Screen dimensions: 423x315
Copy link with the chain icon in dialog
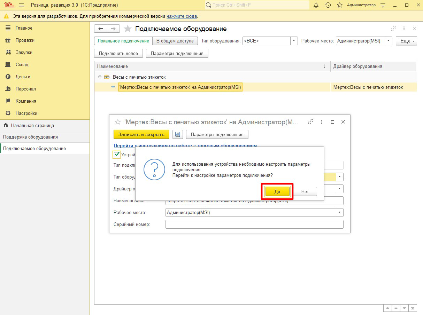(x=311, y=122)
